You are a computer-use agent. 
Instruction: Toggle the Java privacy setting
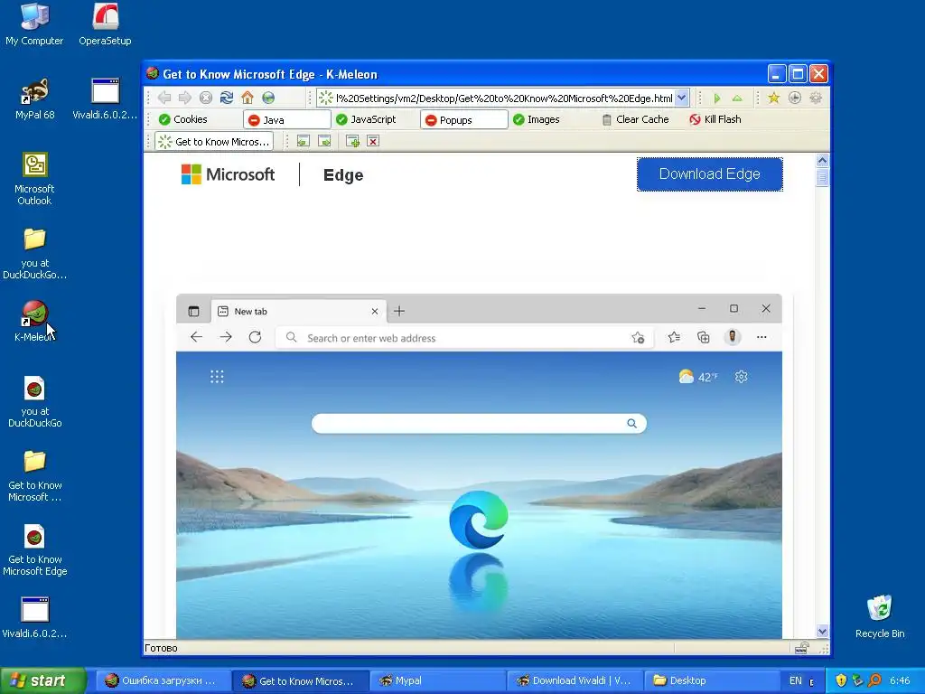(x=286, y=120)
